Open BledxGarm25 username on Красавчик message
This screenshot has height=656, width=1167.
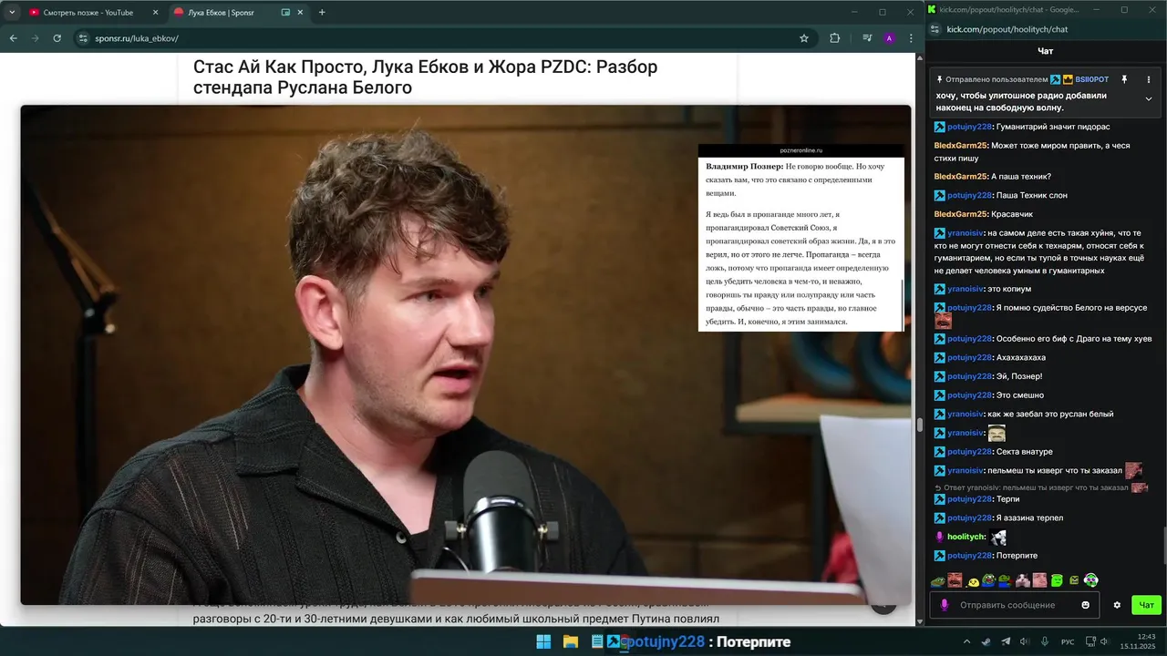click(x=961, y=214)
